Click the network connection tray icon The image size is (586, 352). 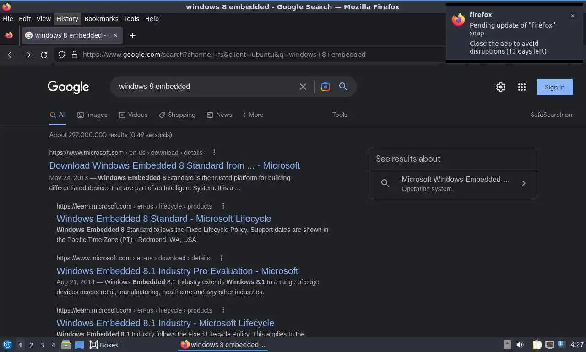[550, 345]
